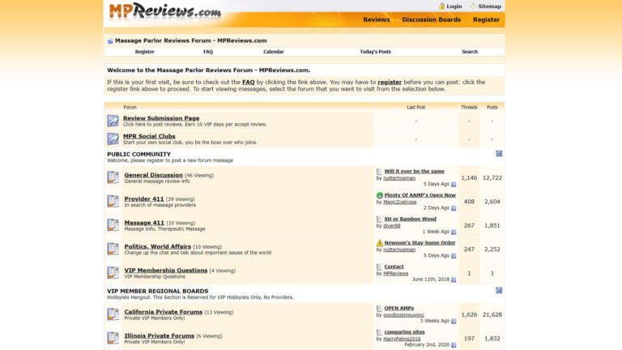Go to last post arrow for General Discussion

tap(454, 184)
